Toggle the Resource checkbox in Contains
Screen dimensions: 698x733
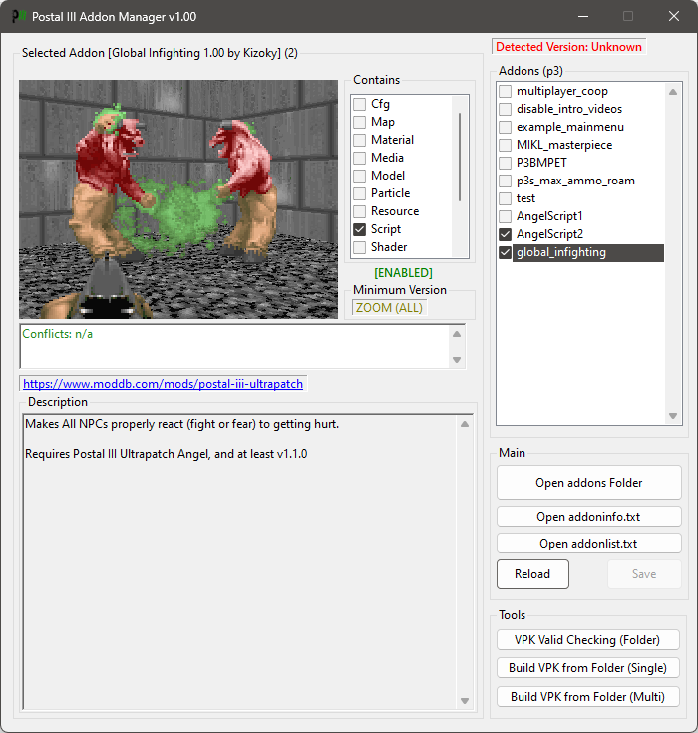click(x=360, y=211)
